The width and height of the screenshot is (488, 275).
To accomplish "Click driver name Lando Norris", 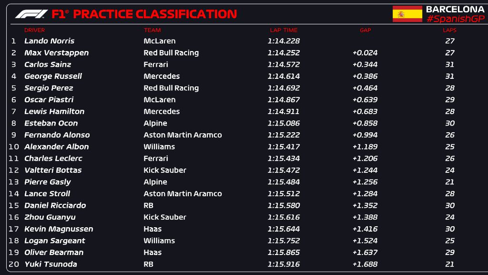I will click(x=49, y=41).
